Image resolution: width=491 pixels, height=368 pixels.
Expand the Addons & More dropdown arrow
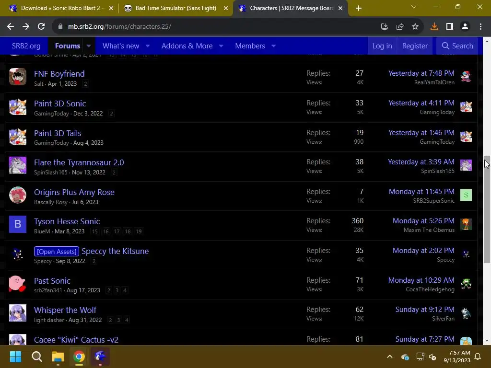(x=221, y=46)
